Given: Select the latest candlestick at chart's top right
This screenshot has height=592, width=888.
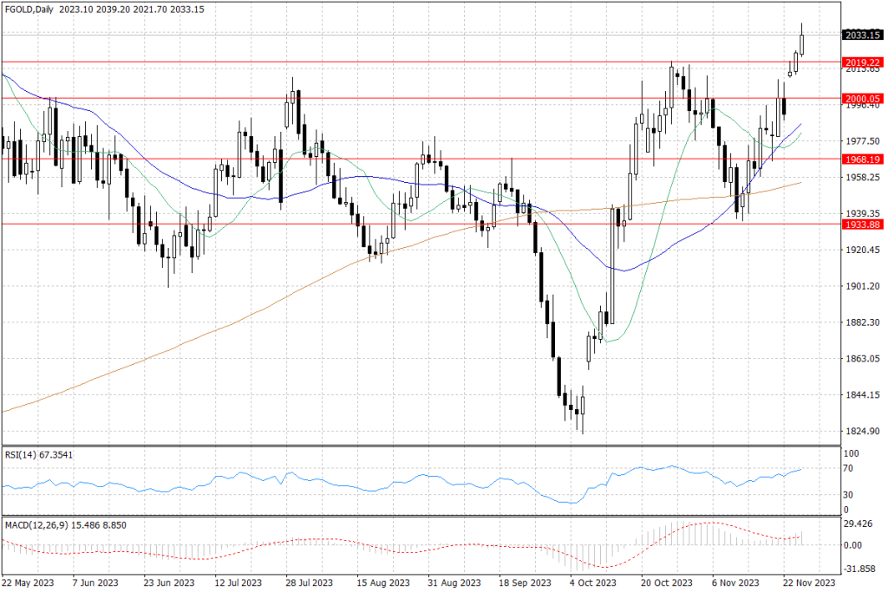Looking at the screenshot, I should tap(802, 43).
